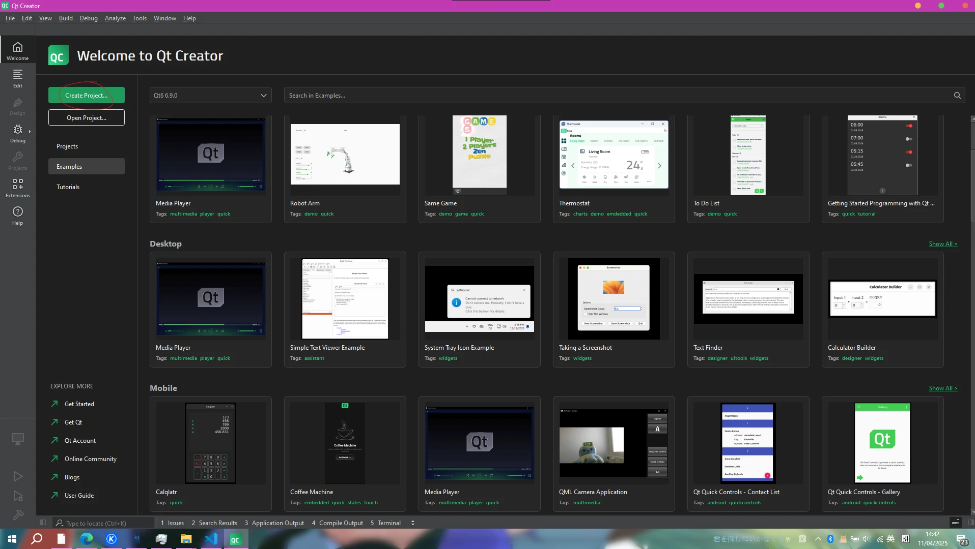Open the File menu

click(x=10, y=18)
